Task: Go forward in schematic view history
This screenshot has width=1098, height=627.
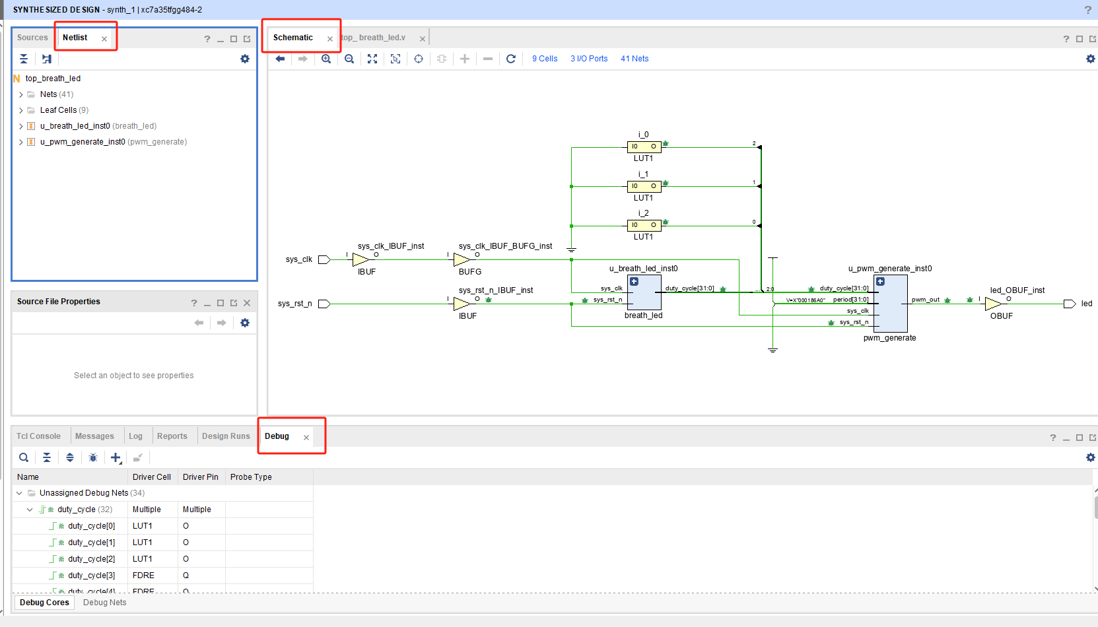Action: click(303, 59)
